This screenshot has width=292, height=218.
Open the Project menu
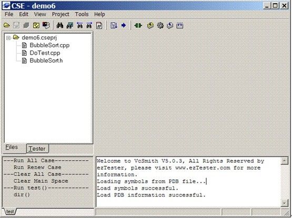[61, 14]
